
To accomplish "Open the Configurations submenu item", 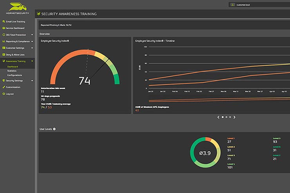I will [14, 75].
